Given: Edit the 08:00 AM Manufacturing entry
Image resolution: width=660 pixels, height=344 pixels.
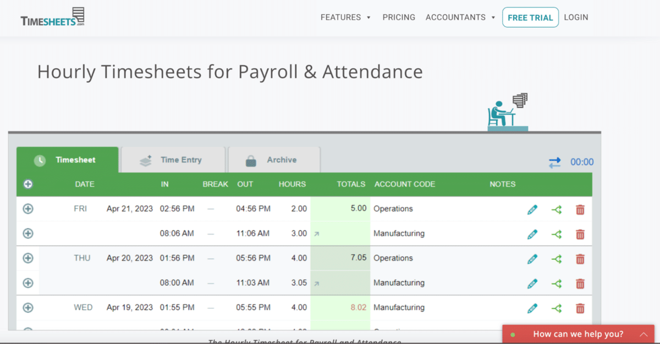Looking at the screenshot, I should [532, 283].
